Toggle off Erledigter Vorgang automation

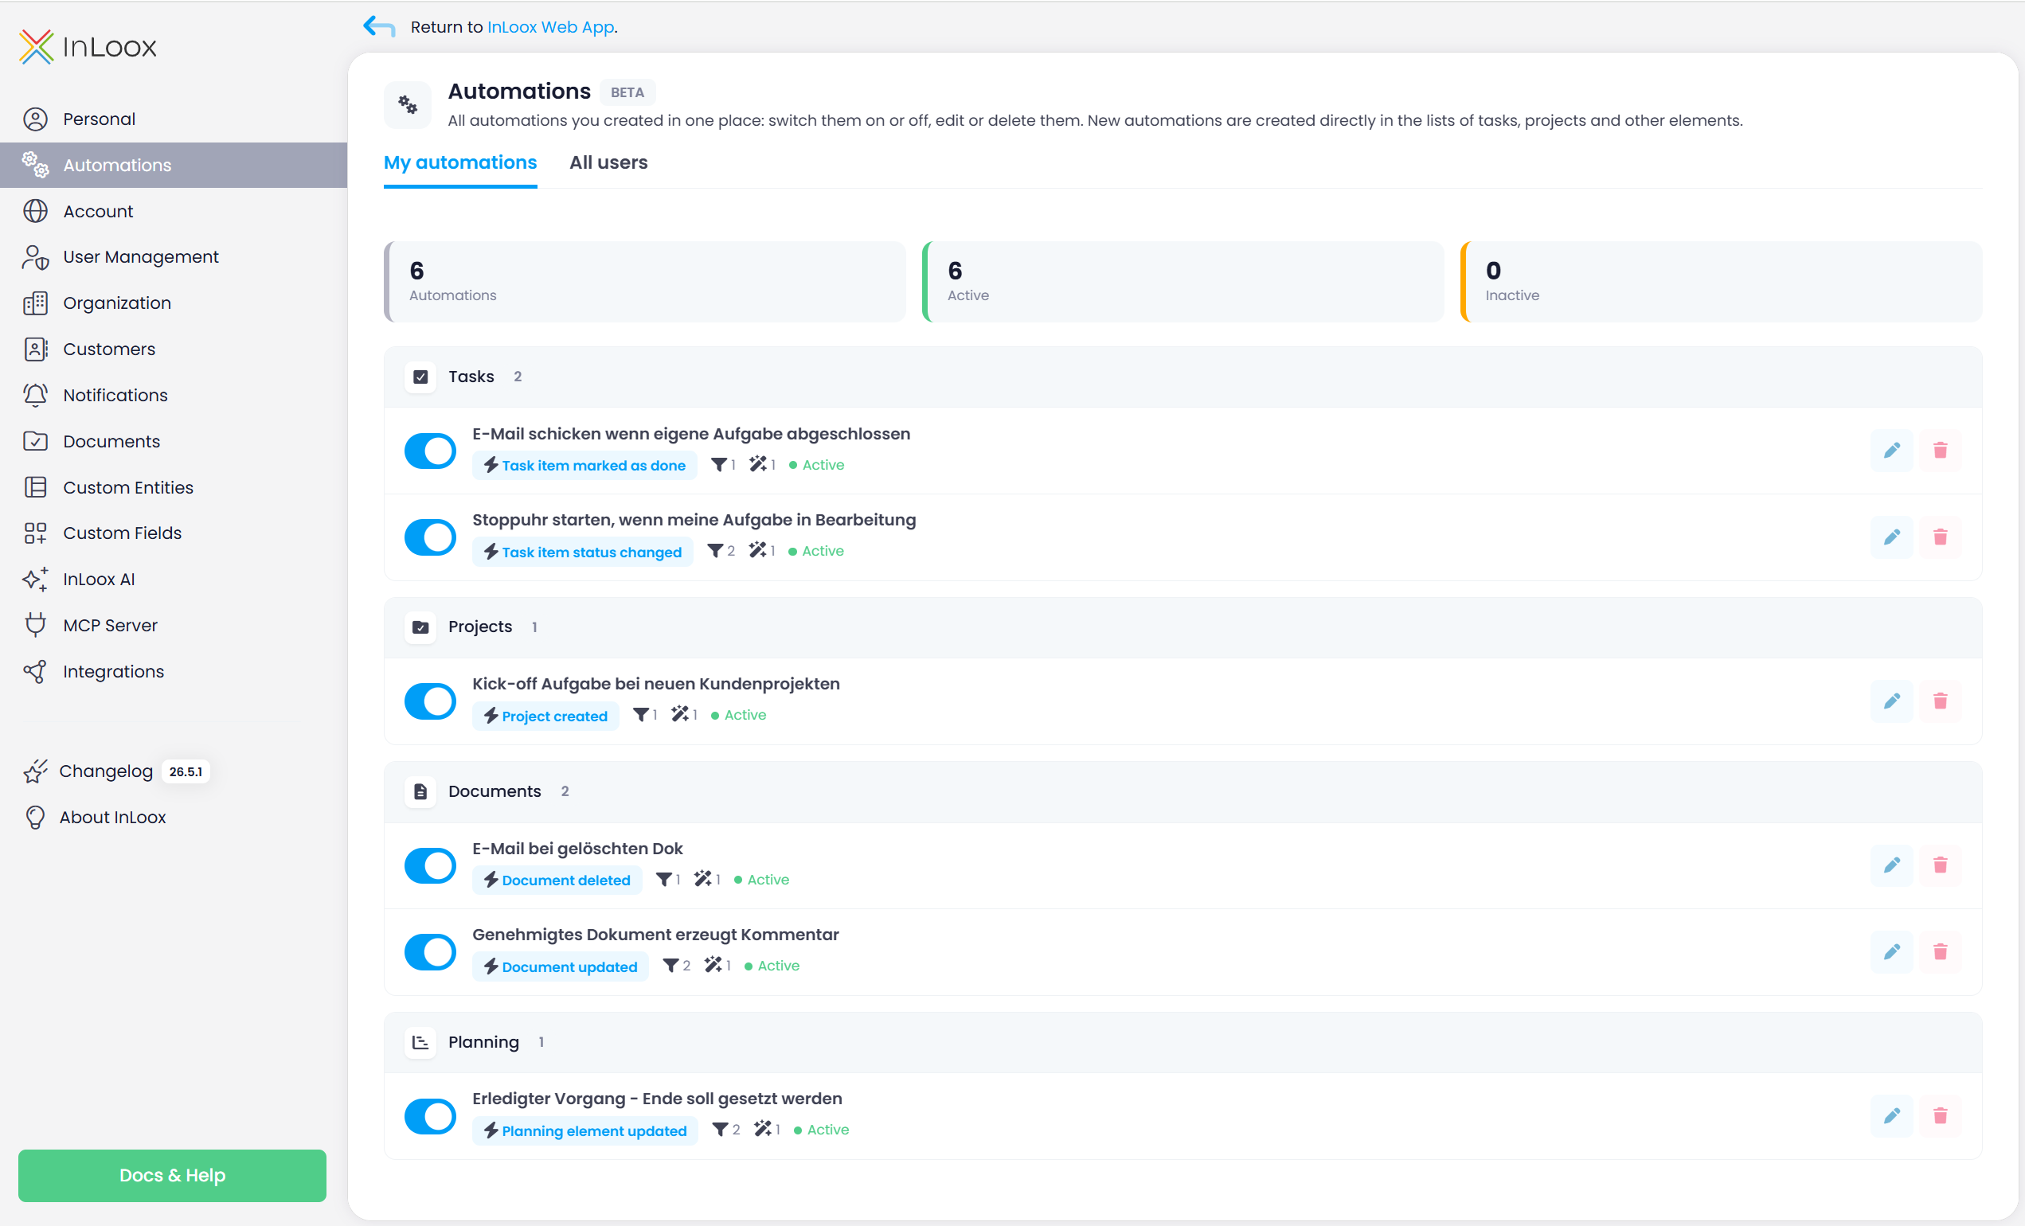430,1116
